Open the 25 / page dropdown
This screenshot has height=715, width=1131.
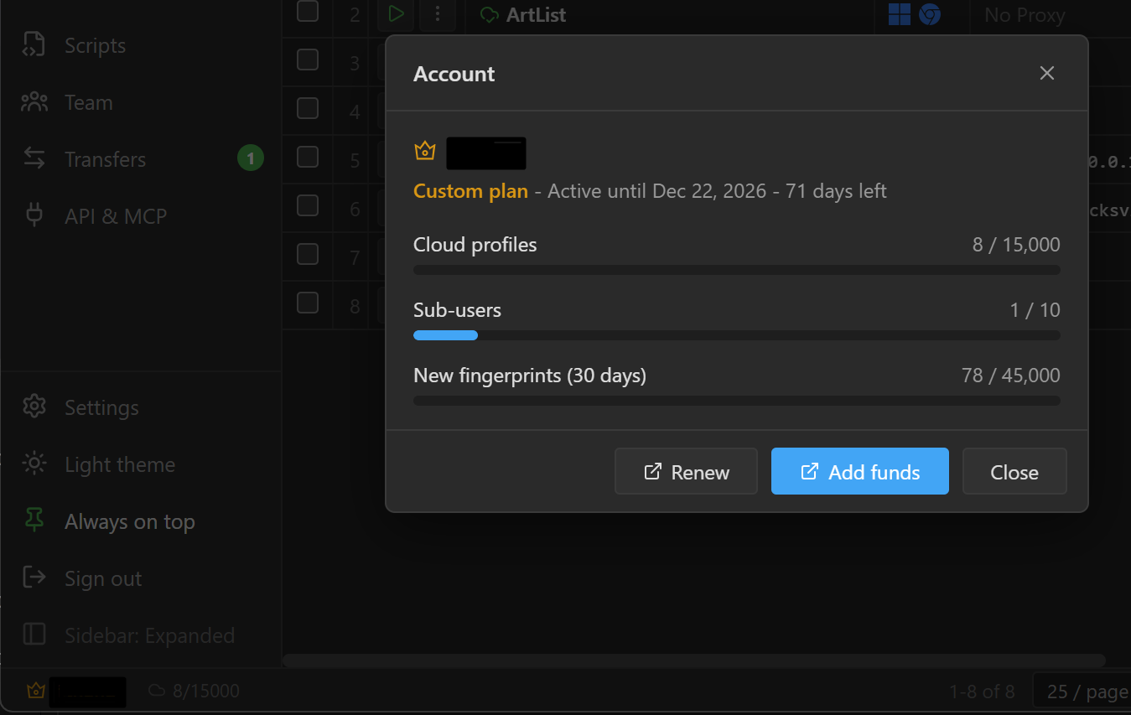[1082, 692]
